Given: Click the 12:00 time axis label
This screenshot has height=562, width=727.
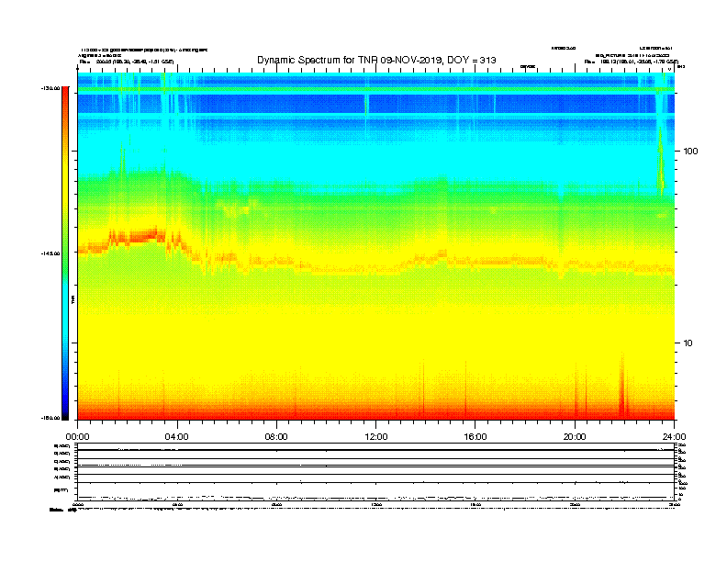Looking at the screenshot, I should [376, 436].
